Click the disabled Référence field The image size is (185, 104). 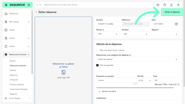pyautogui.click(x=136, y=24)
